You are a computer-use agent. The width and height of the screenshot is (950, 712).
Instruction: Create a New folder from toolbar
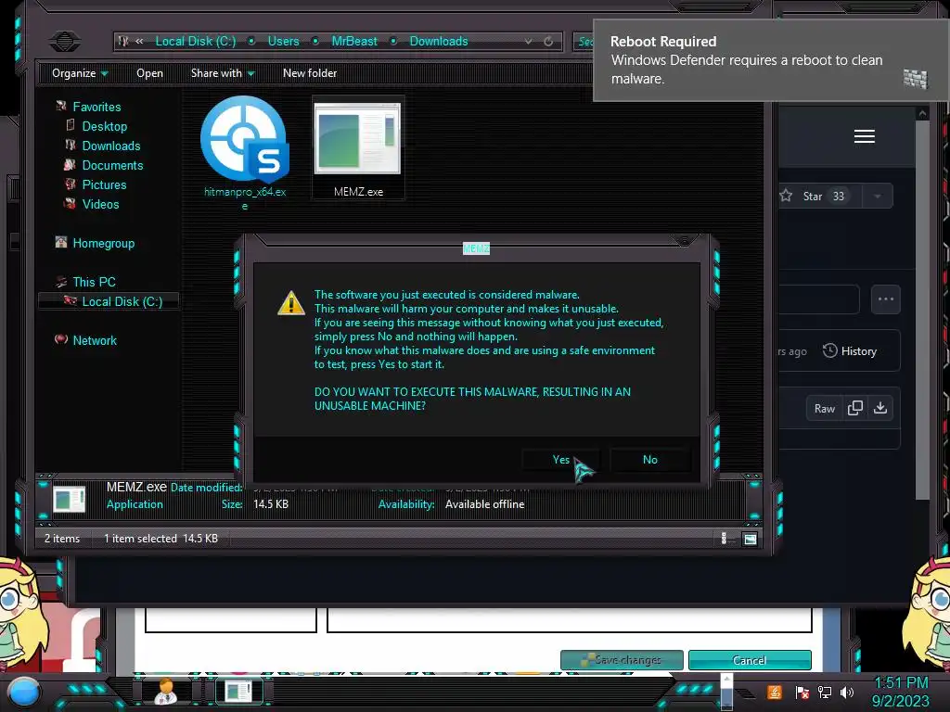point(310,73)
